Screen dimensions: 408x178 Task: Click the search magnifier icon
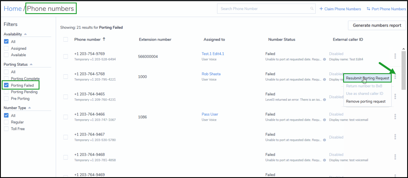312,9
